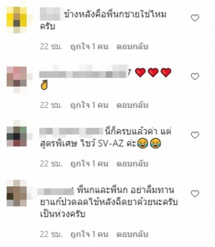Viewport: 215px width, 247px height.
Task: Open the brown pixelated profile avatar
Action: coord(16,193)
